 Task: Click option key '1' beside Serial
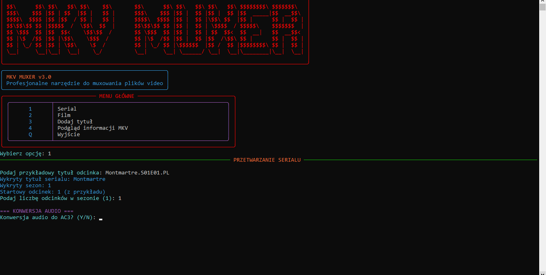(30, 109)
